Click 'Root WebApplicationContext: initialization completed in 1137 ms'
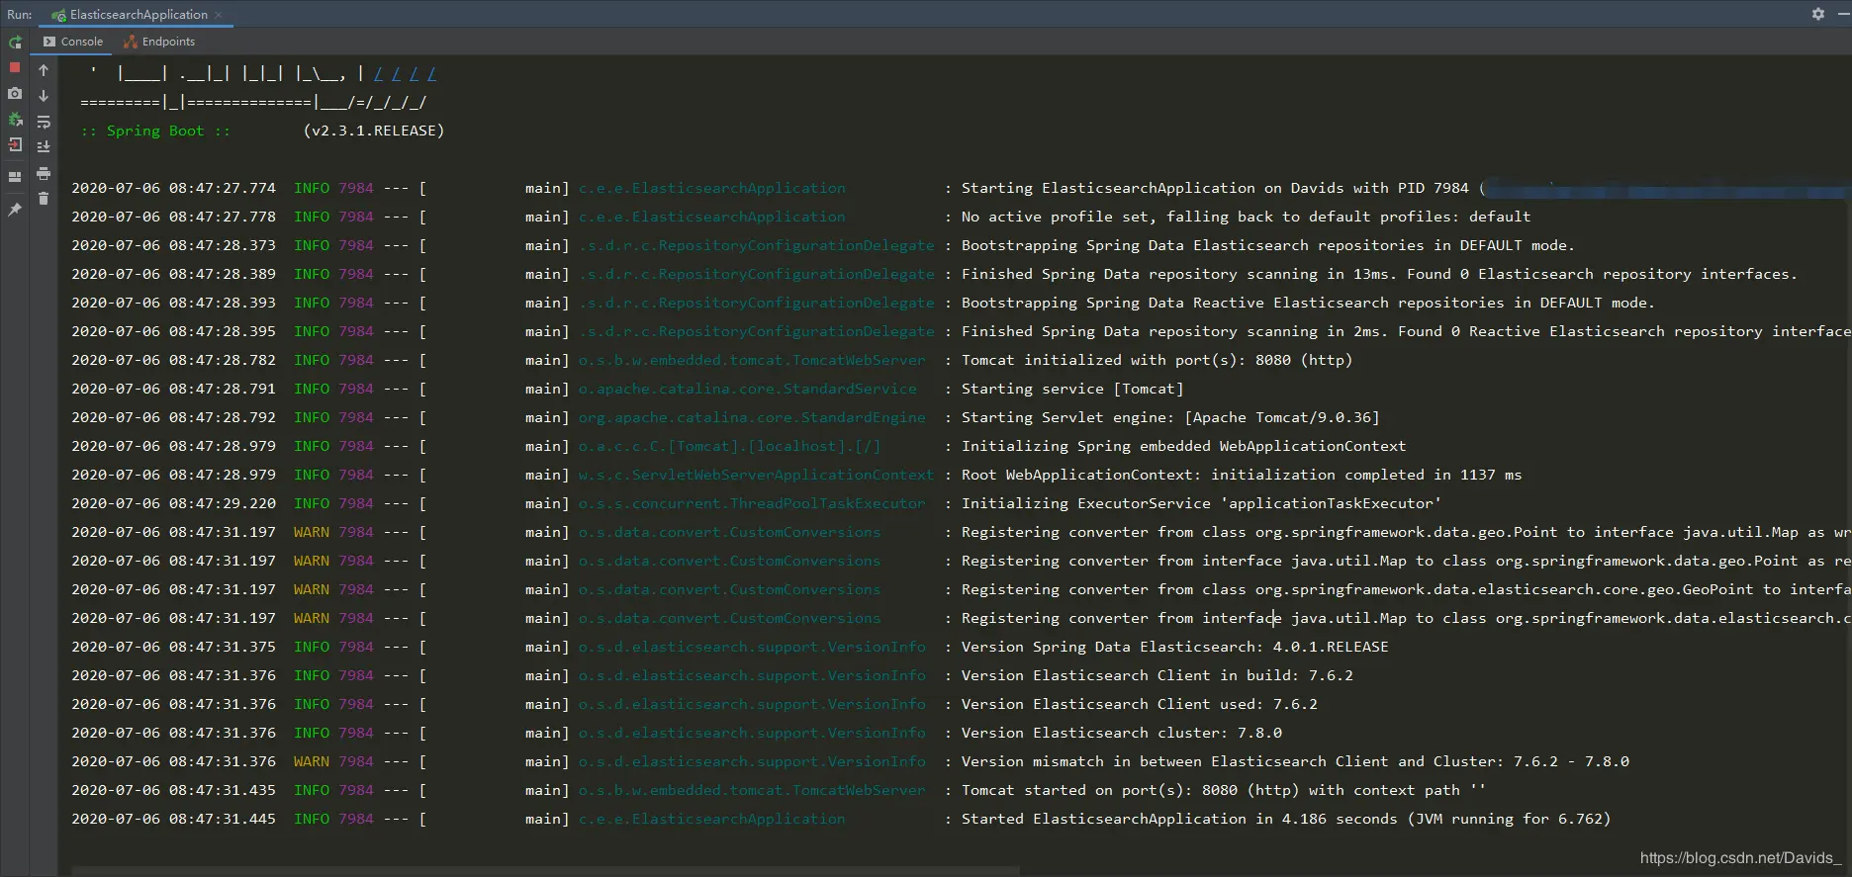The width and height of the screenshot is (1852, 877). [1242, 475]
